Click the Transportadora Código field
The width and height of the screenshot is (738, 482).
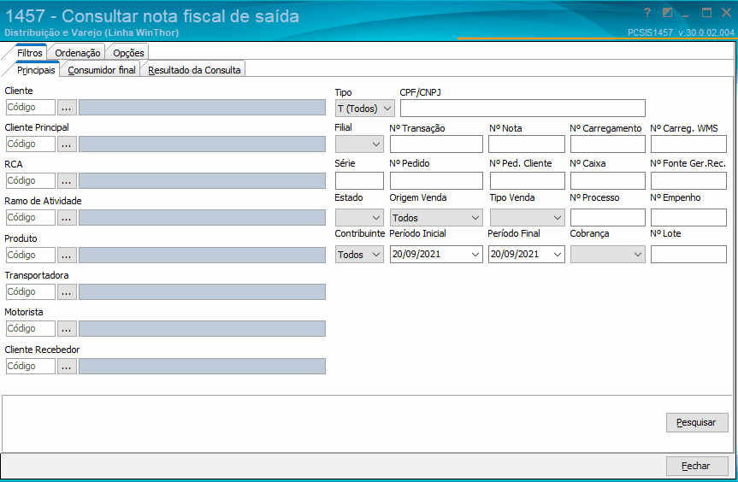click(31, 291)
